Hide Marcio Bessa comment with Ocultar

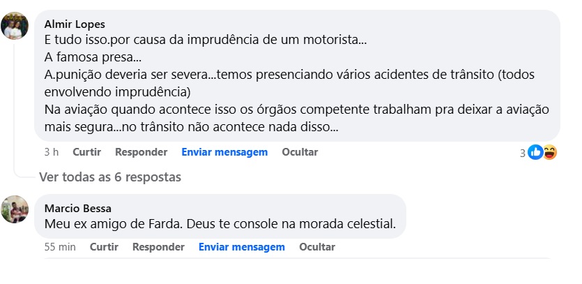[x=317, y=247]
